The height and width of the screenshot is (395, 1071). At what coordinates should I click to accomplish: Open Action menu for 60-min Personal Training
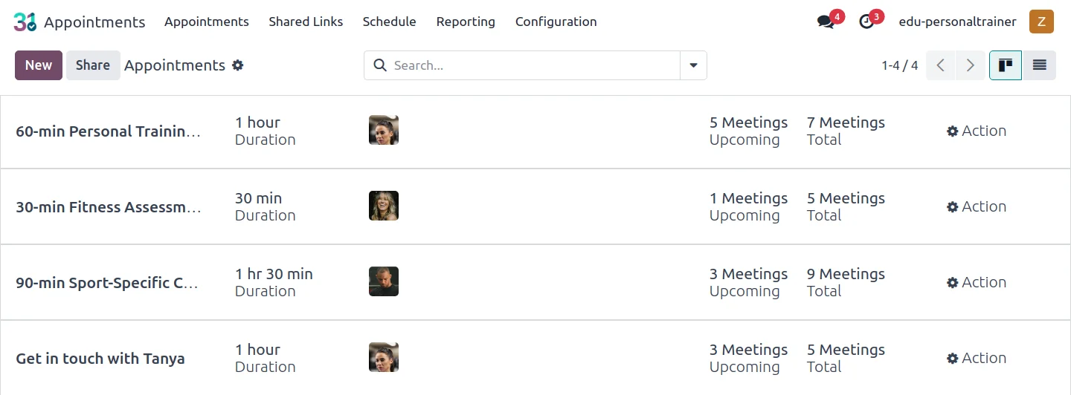[977, 131]
